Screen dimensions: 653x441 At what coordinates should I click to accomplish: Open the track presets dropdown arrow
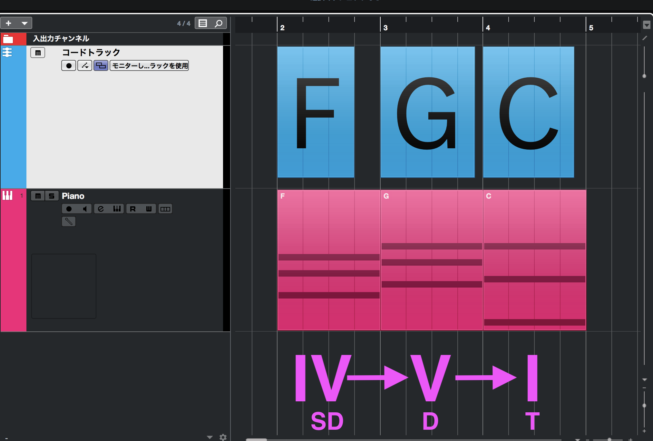[x=24, y=23]
